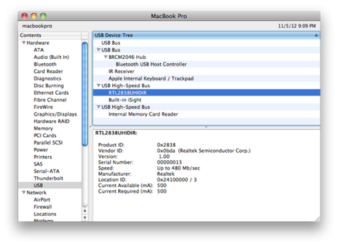Select ATA in the Hardware list
Screen dimensions: 338x246
39,50
